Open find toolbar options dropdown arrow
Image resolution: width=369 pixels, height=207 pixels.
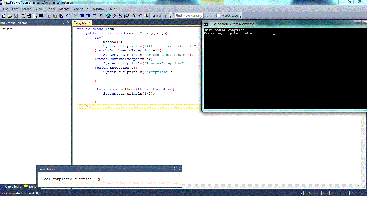coord(241,16)
